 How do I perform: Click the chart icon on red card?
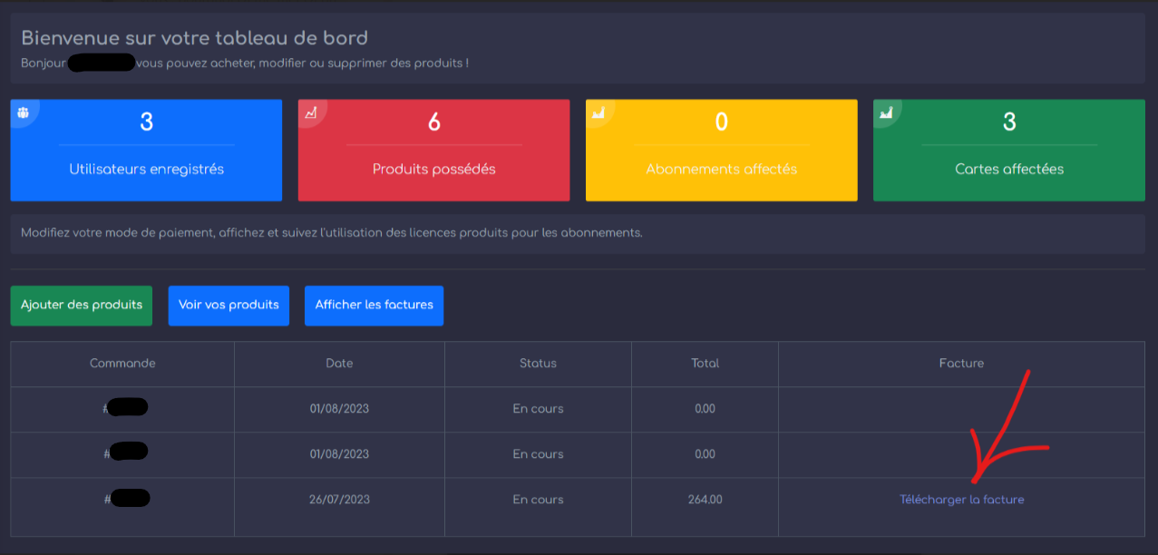point(310,112)
